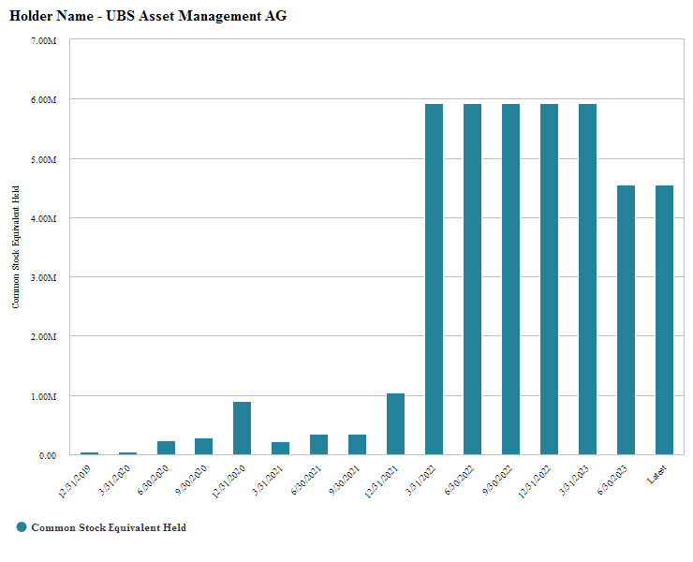Click the legend label Common Stock Equivalent Held
The width and height of the screenshot is (693, 562).
click(x=109, y=527)
